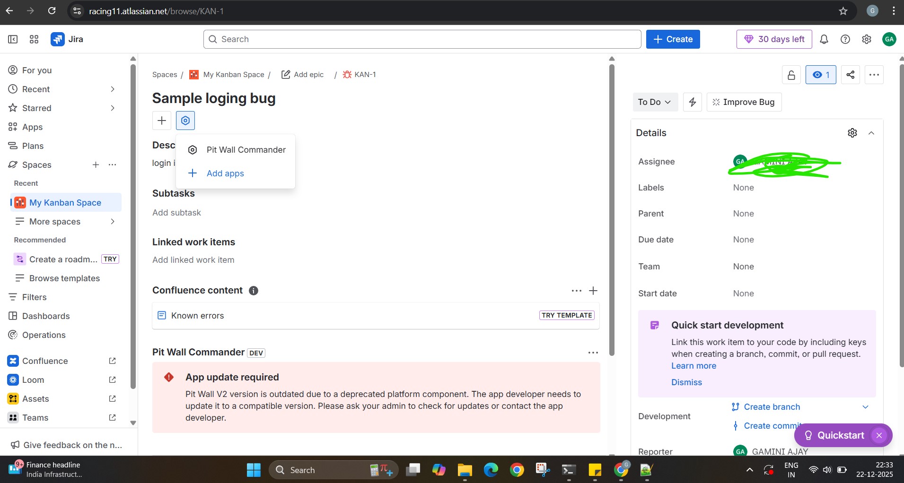Click the Add epic breadcrumb
This screenshot has height=483, width=904.
coord(303,75)
